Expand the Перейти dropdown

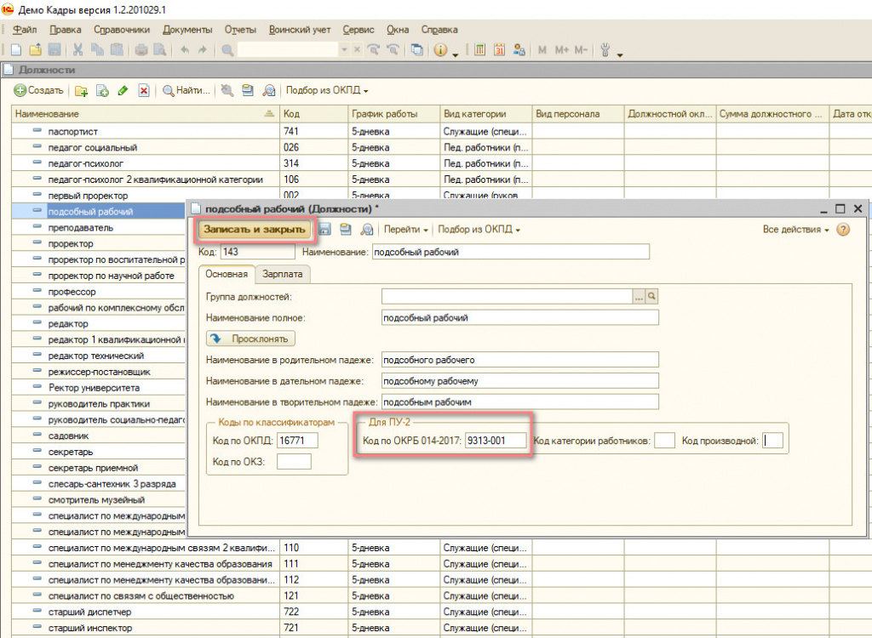coord(406,230)
